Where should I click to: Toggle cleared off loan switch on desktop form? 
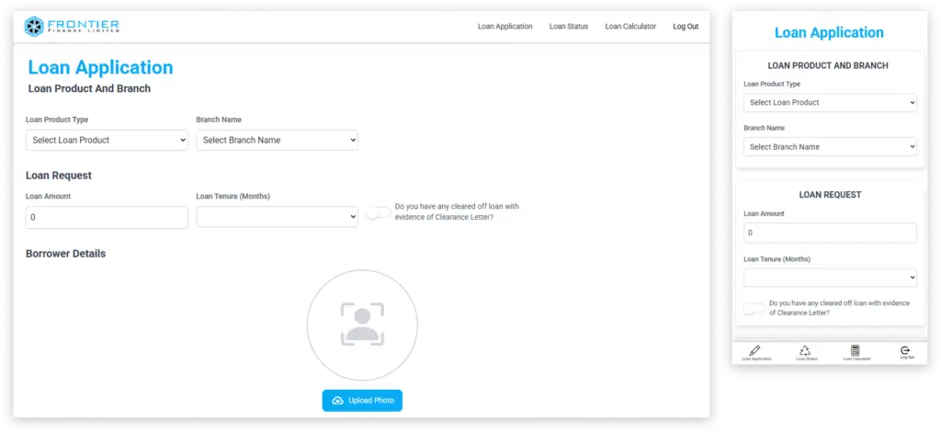pos(378,212)
